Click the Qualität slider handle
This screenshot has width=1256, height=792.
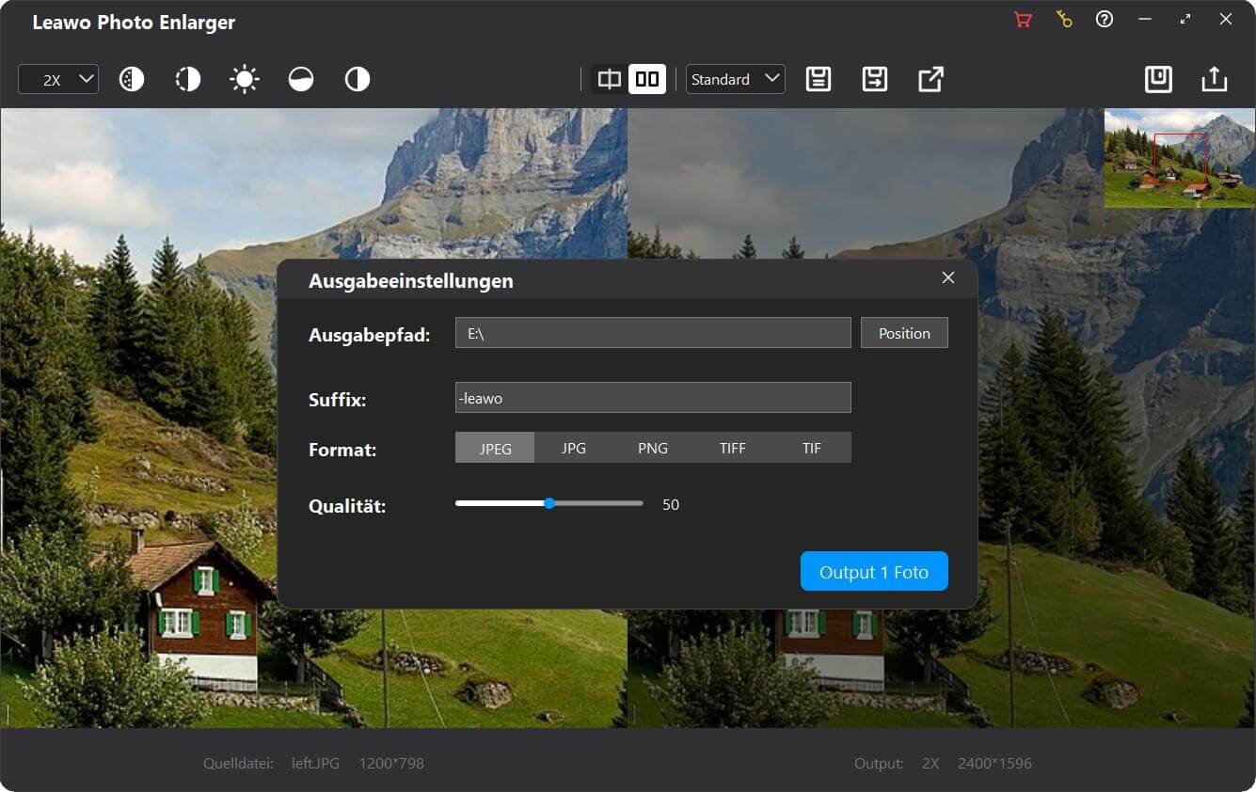[x=549, y=504]
